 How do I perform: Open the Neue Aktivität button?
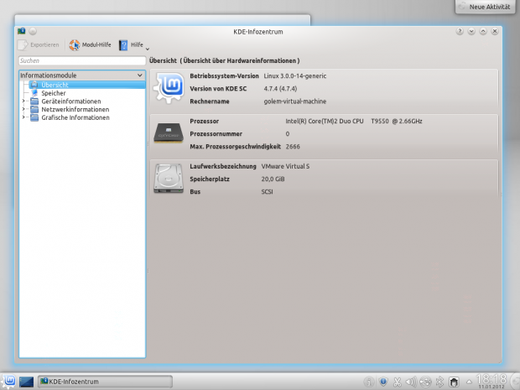tap(486, 7)
